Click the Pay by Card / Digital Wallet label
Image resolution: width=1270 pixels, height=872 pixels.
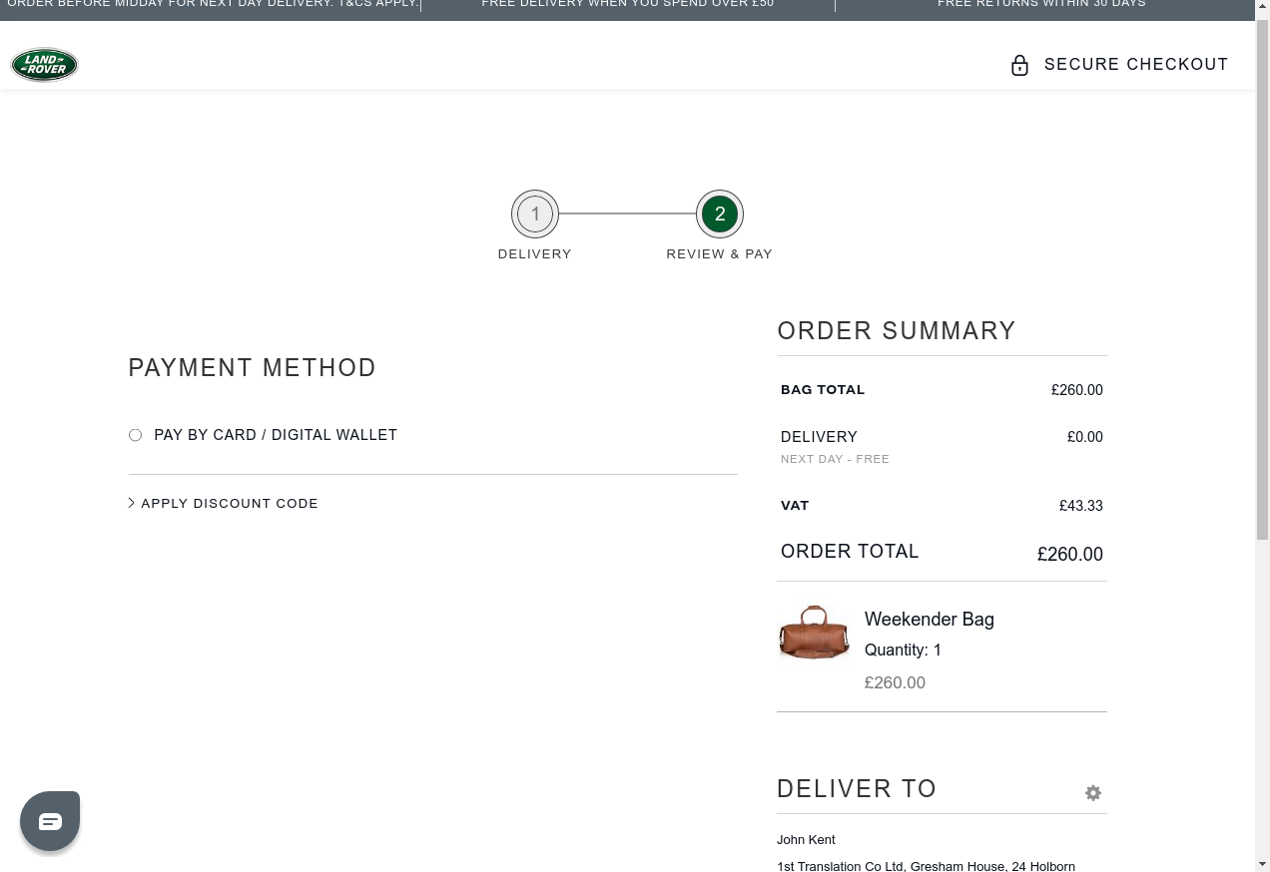[276, 435]
